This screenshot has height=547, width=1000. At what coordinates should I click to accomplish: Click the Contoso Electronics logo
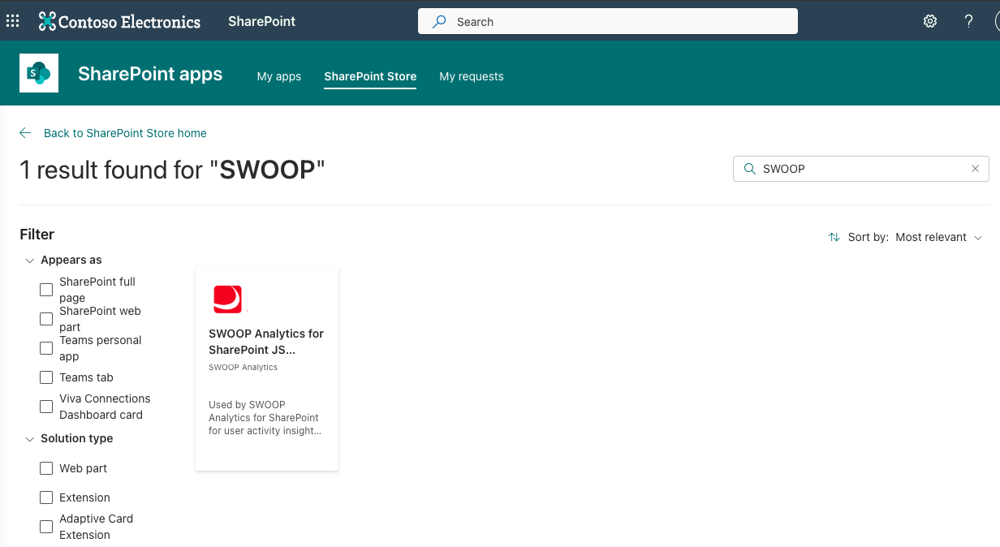point(119,22)
